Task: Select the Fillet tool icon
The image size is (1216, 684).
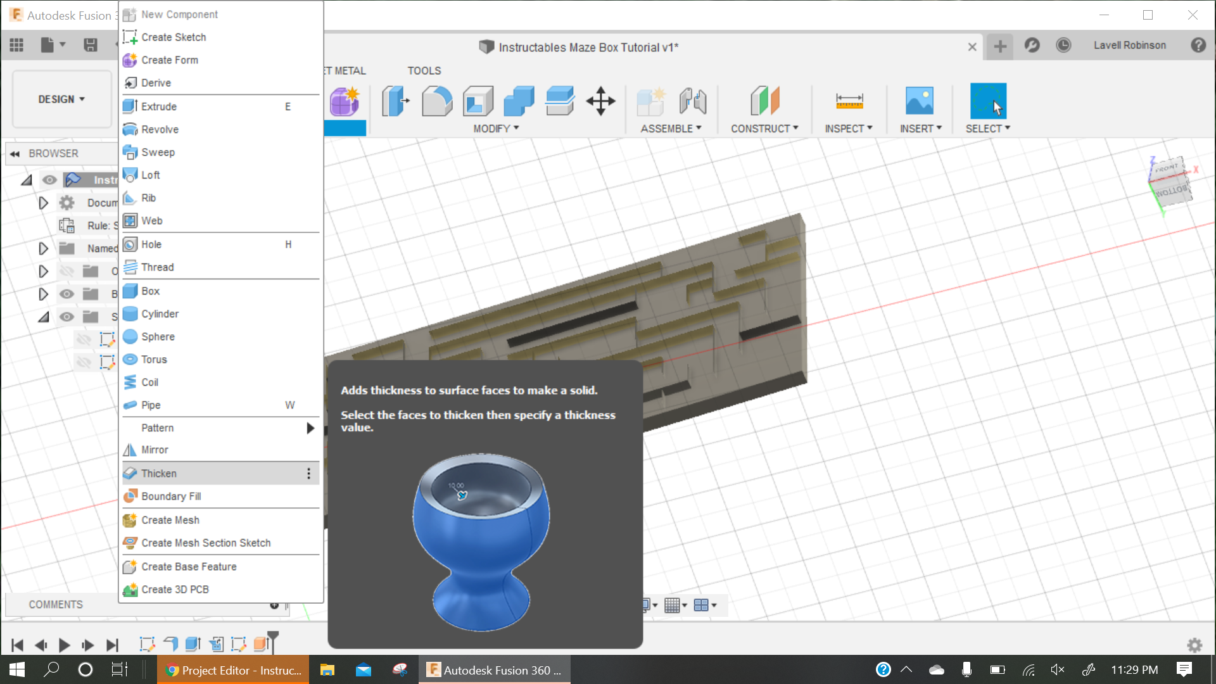Action: [437, 101]
